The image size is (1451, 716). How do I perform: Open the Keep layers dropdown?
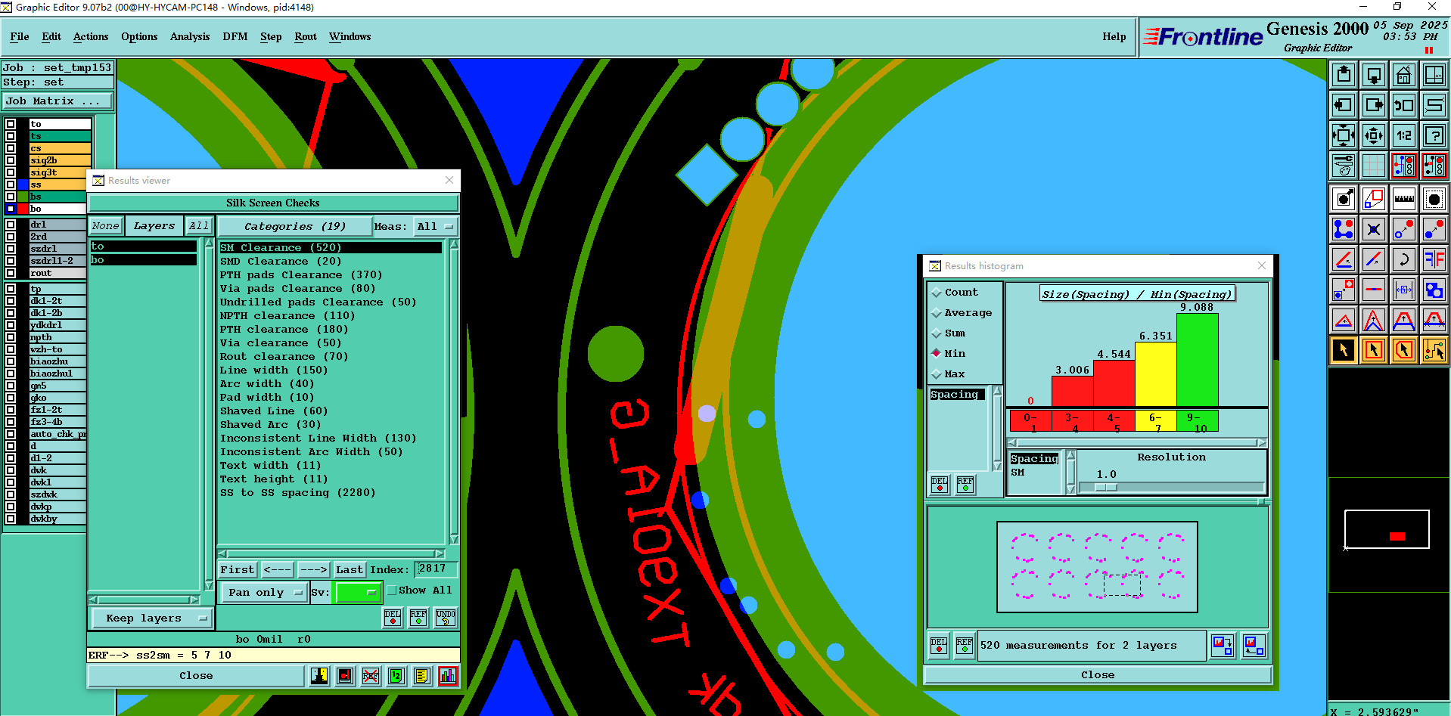(152, 618)
